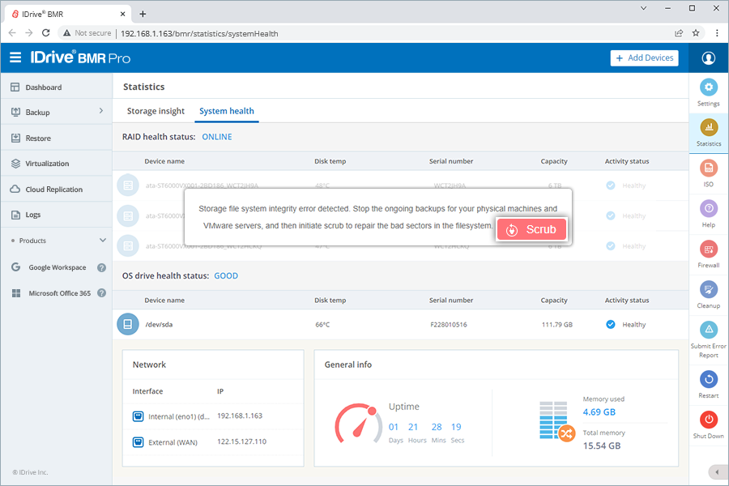This screenshot has height=486, width=729.
Task: Open the Chrome three-dot menu
Action: coord(717,33)
